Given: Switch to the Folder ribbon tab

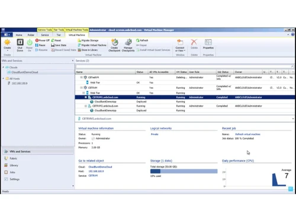Looking at the screenshot, I should 31,35.
